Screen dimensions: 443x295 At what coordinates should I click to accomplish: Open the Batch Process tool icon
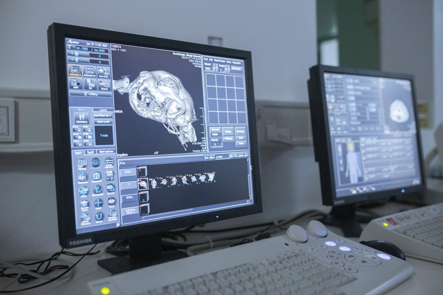pyautogui.click(x=85, y=219)
